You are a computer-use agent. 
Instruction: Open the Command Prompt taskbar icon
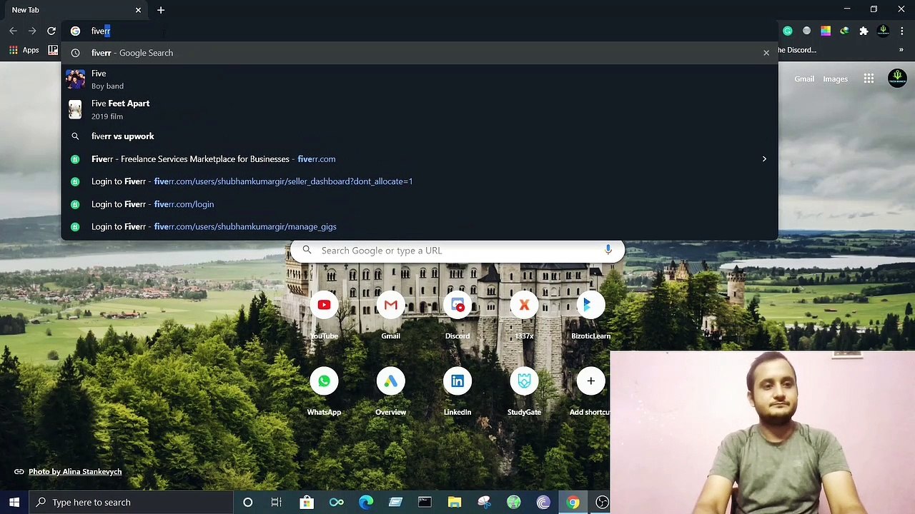pos(425,503)
